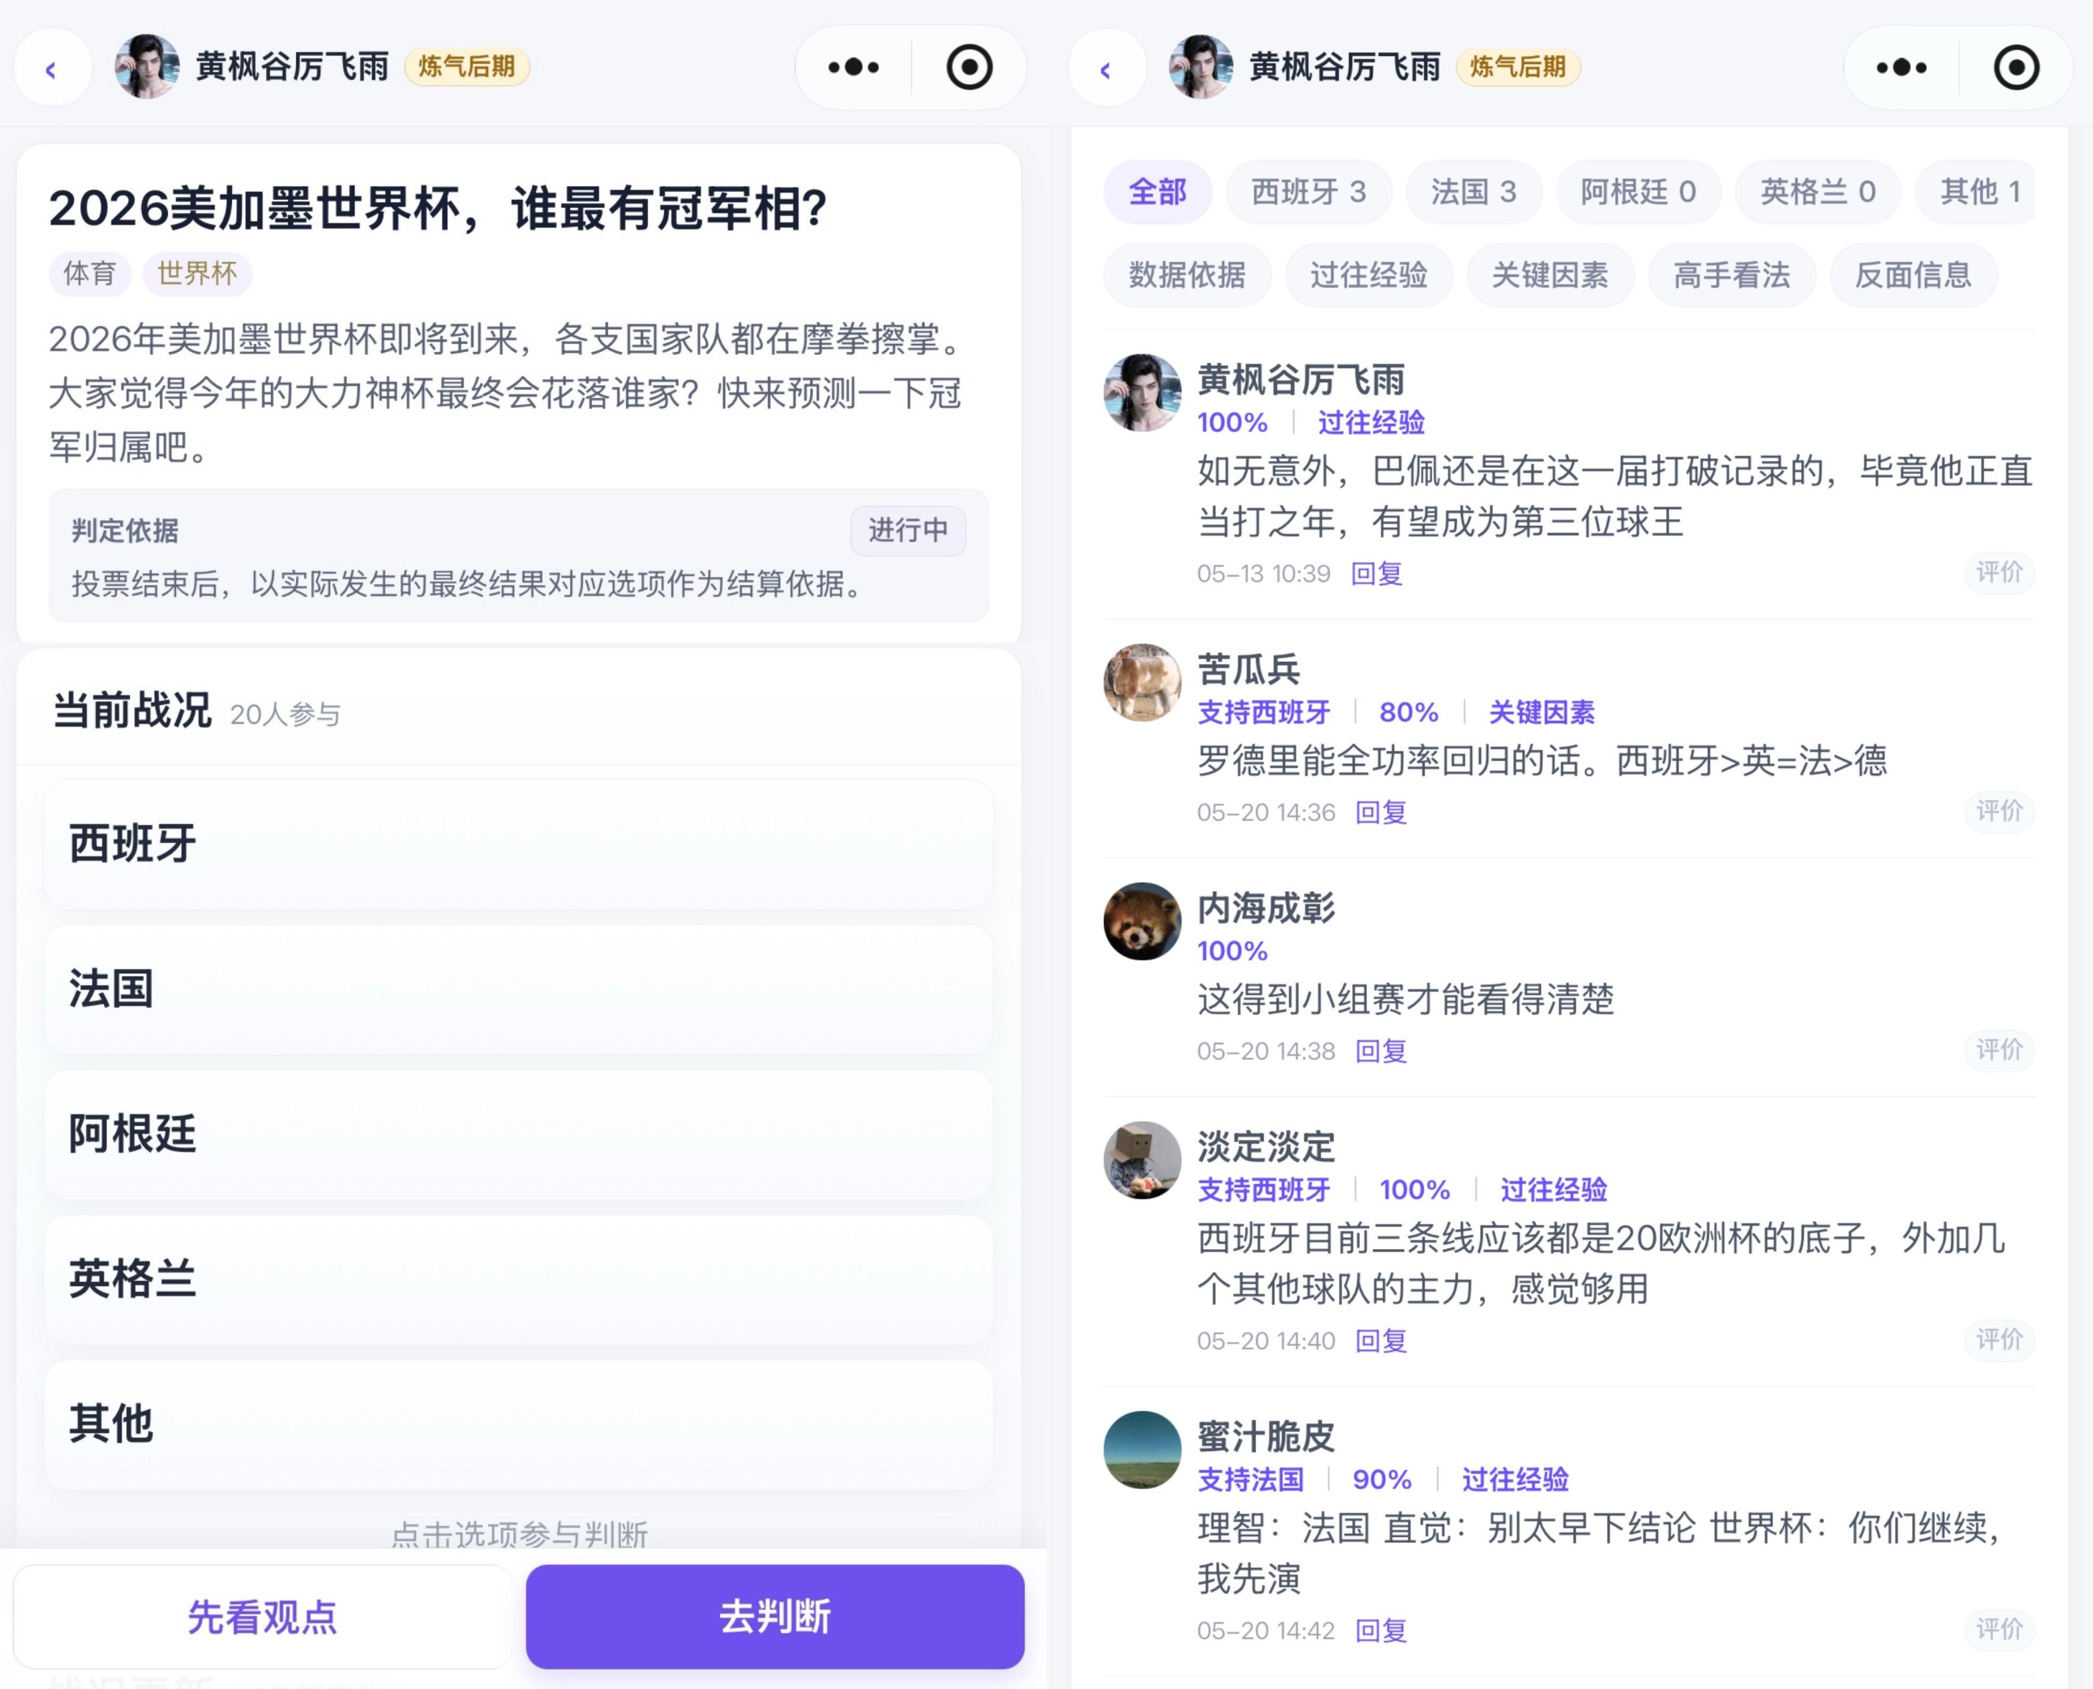Reply to 蜜汁脆皮's comment

point(1382,1630)
